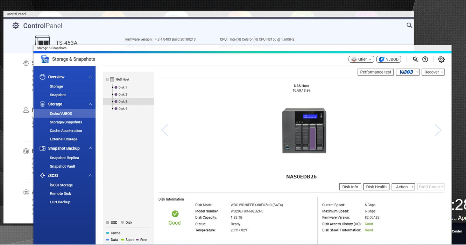Open the Snapshot menu item

[x=58, y=95]
